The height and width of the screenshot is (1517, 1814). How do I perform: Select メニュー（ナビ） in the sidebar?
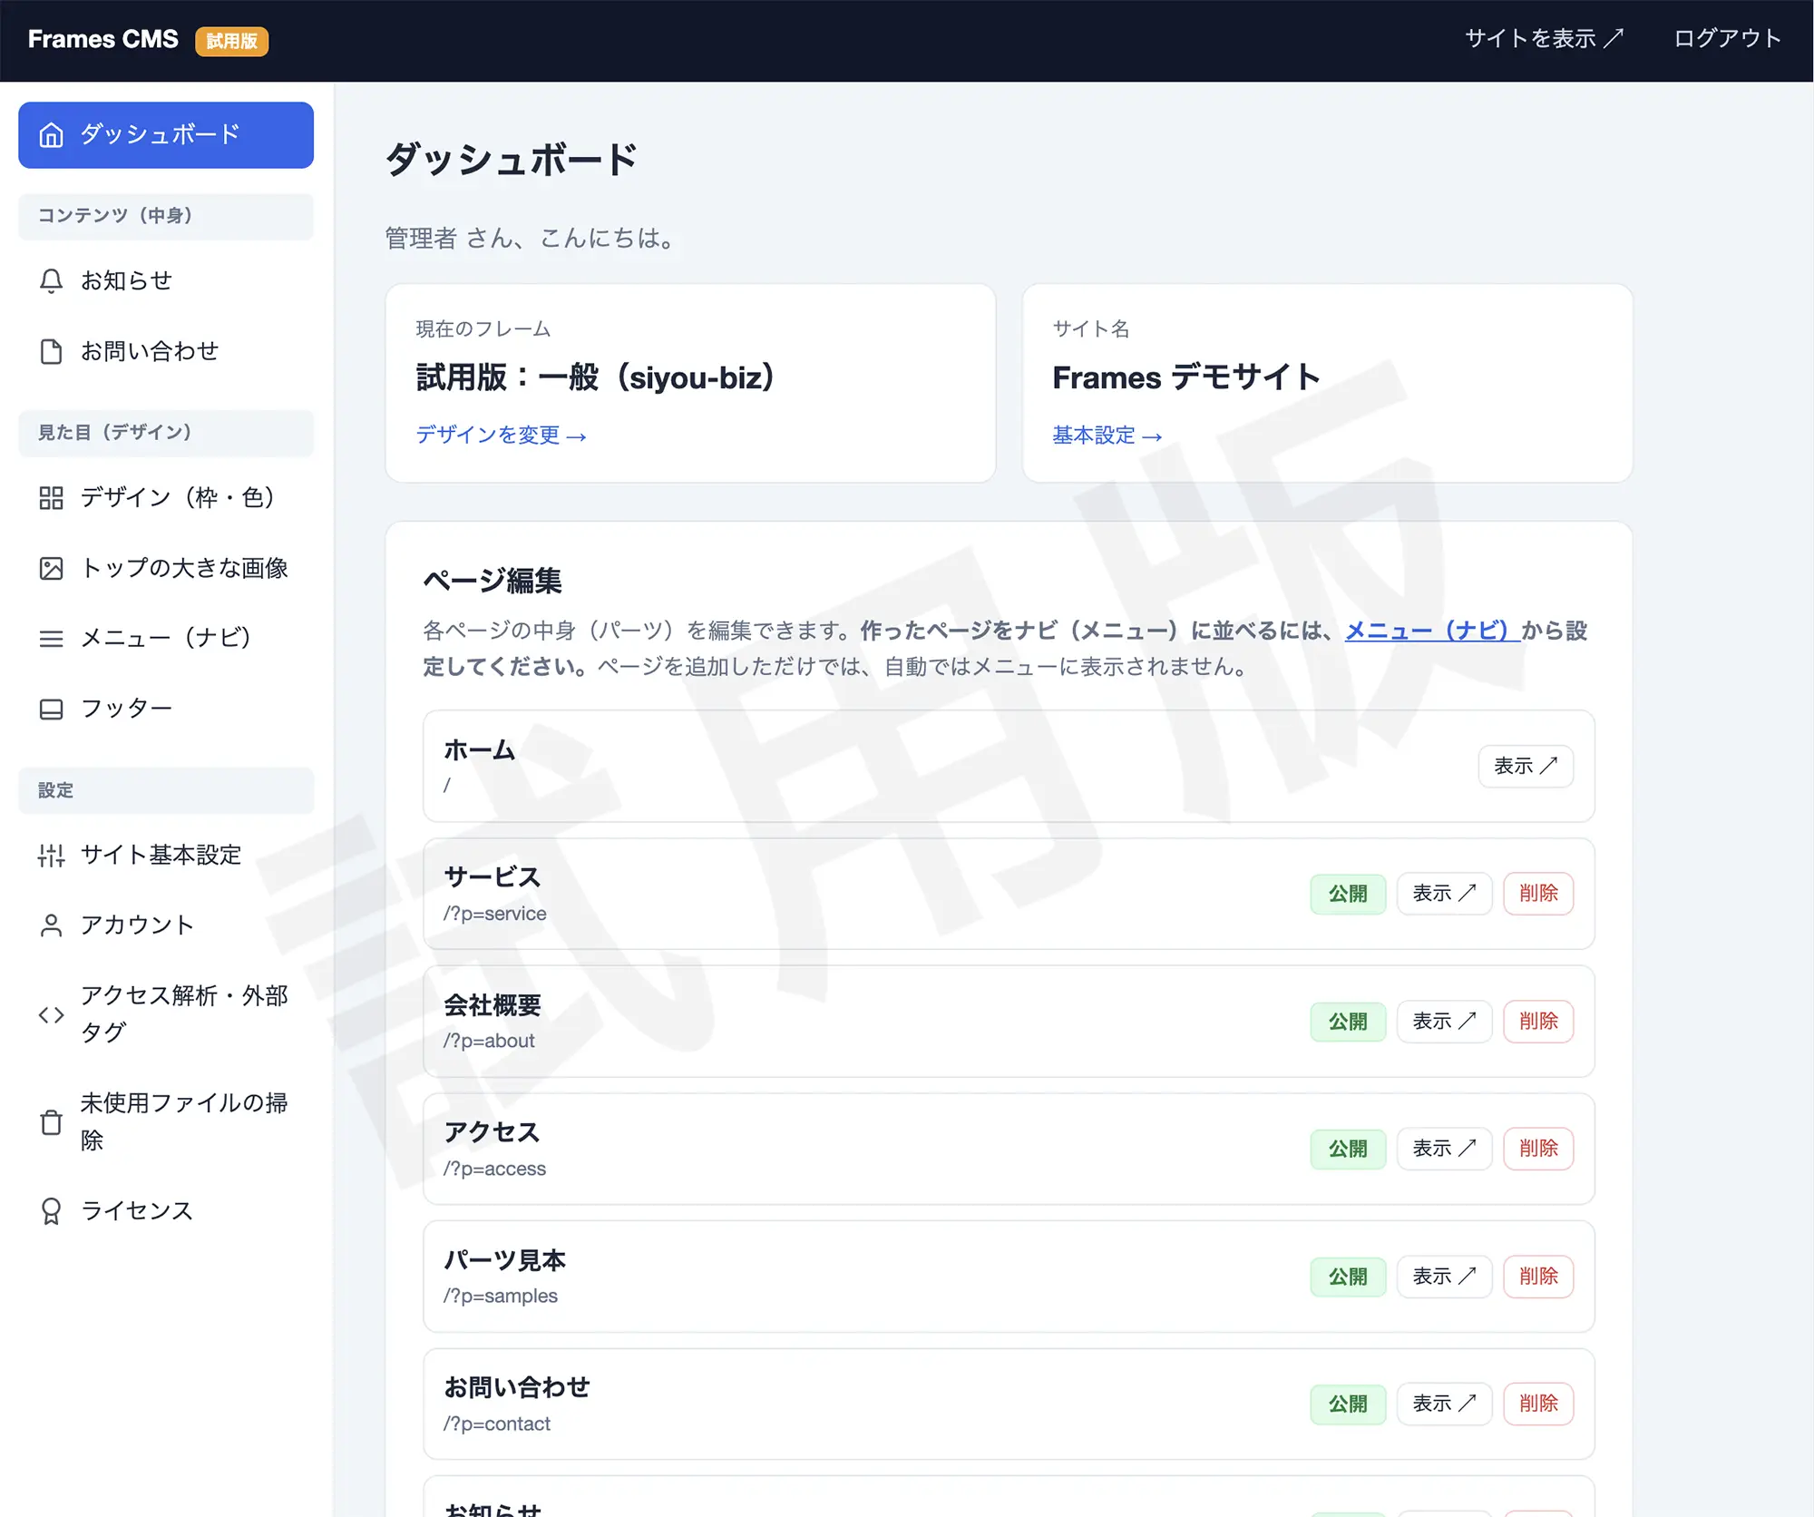click(166, 639)
